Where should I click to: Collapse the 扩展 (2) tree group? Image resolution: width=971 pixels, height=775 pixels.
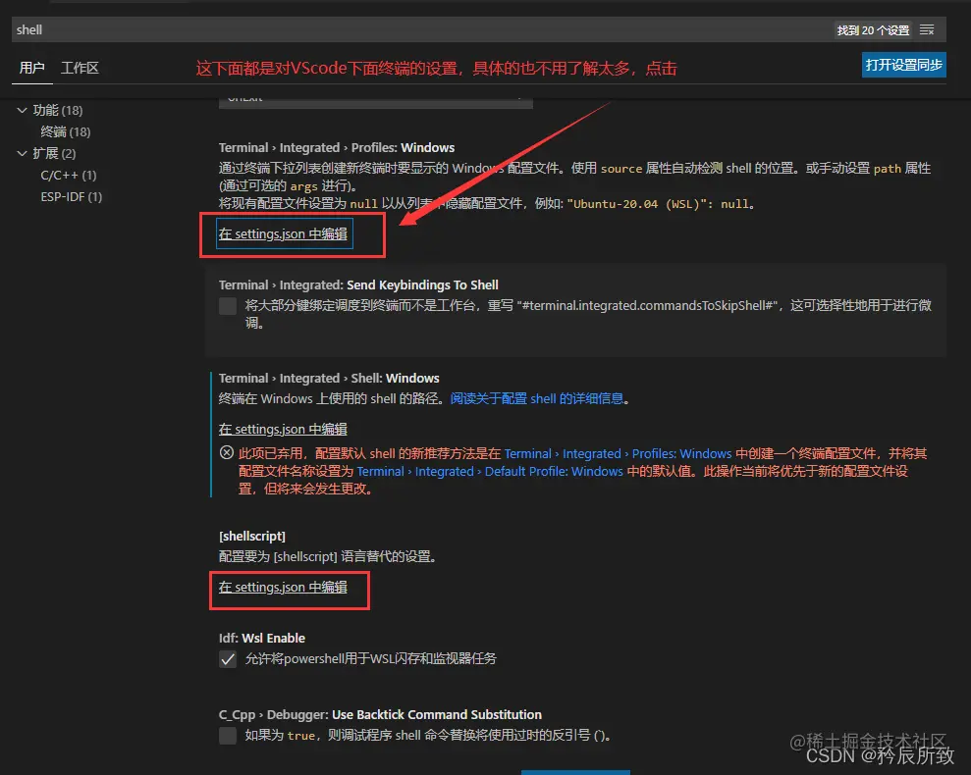[x=23, y=153]
